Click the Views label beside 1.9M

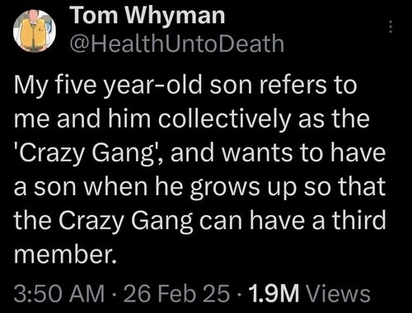[338, 294]
